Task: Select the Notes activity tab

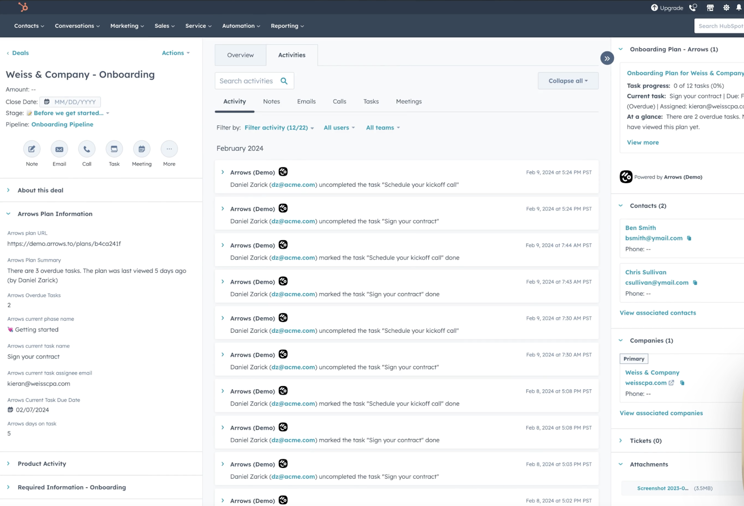Action: tap(272, 101)
